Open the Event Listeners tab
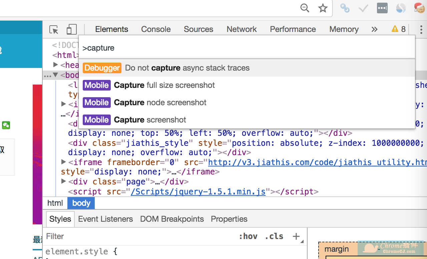This screenshot has width=427, height=259. click(105, 219)
